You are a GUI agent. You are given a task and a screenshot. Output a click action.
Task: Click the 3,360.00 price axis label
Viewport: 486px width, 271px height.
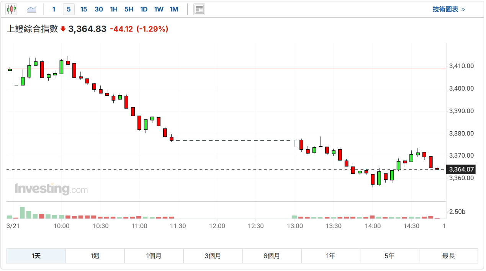(461, 178)
